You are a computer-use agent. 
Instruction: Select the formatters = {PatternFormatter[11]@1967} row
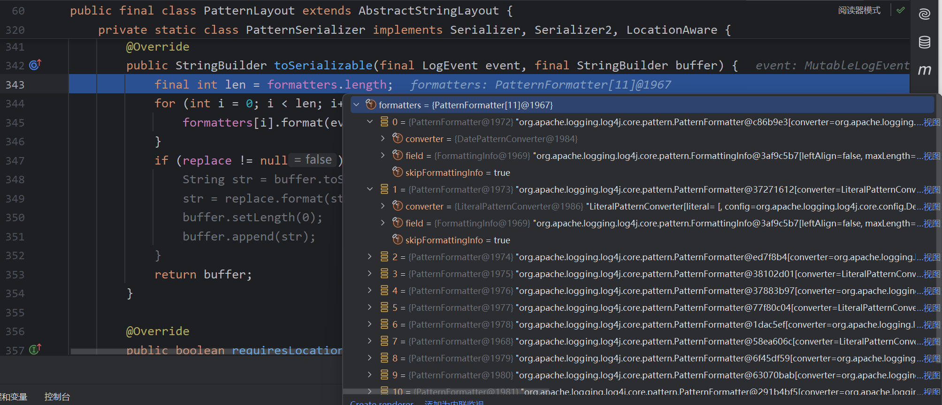(643, 105)
